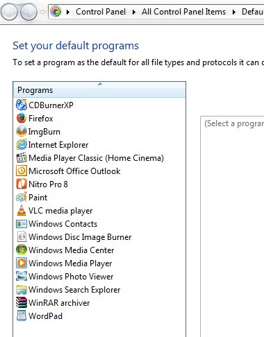Select Paint in the programs list

coord(38,198)
